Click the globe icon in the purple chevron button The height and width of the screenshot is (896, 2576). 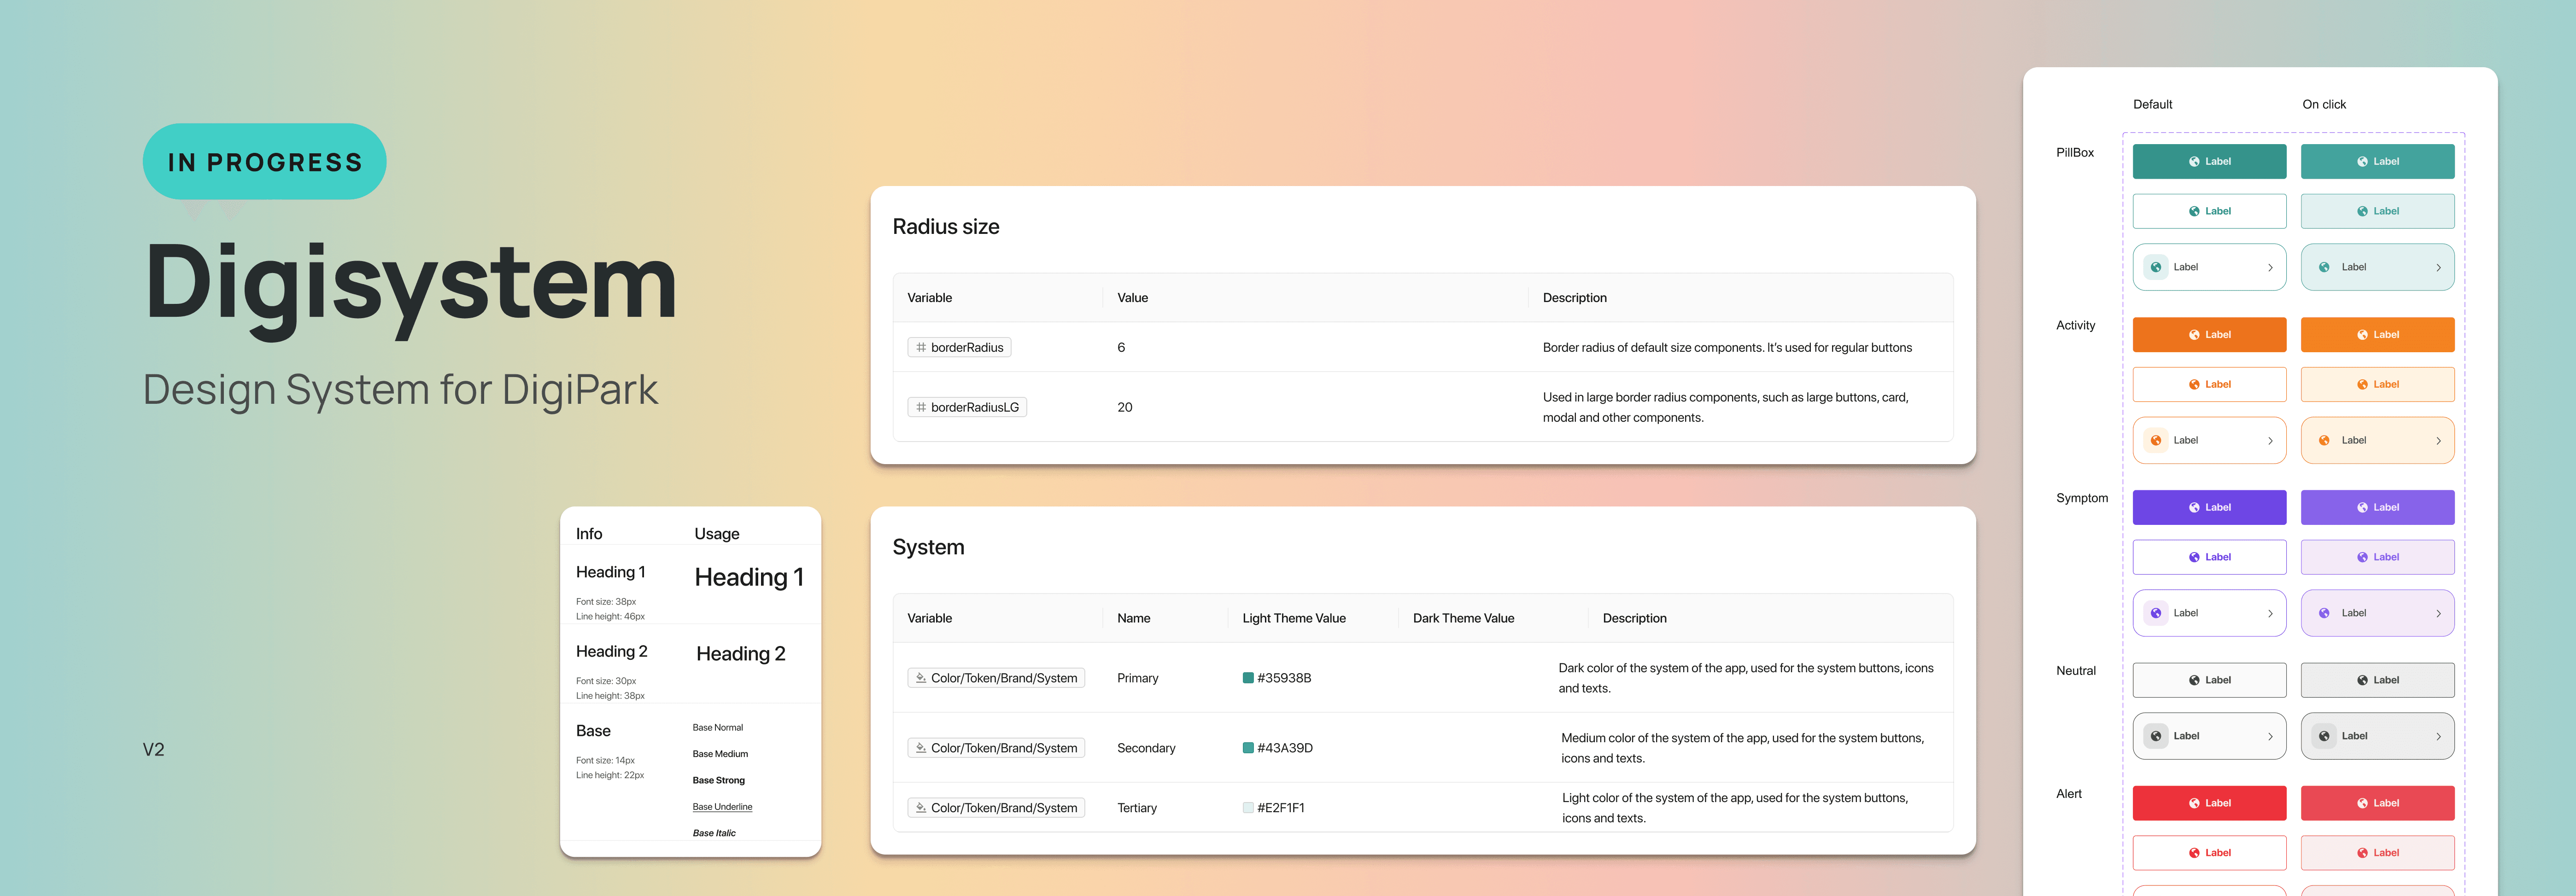click(2156, 613)
